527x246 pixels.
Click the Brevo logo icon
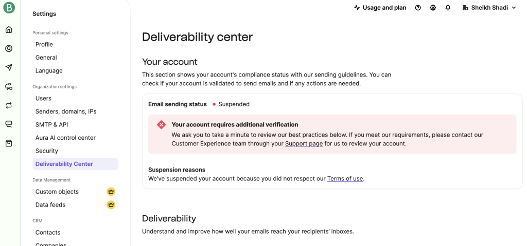[9, 8]
